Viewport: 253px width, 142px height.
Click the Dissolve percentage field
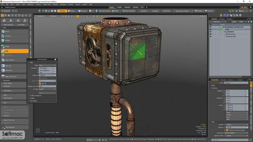pyautogui.click(x=237, y=127)
